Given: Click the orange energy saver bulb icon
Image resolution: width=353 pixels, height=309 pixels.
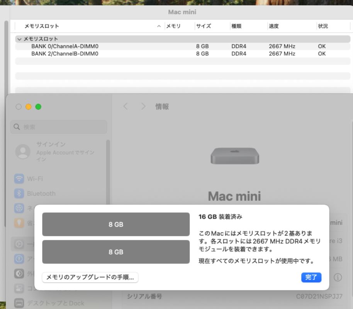Looking at the screenshot, I should pos(19,223).
